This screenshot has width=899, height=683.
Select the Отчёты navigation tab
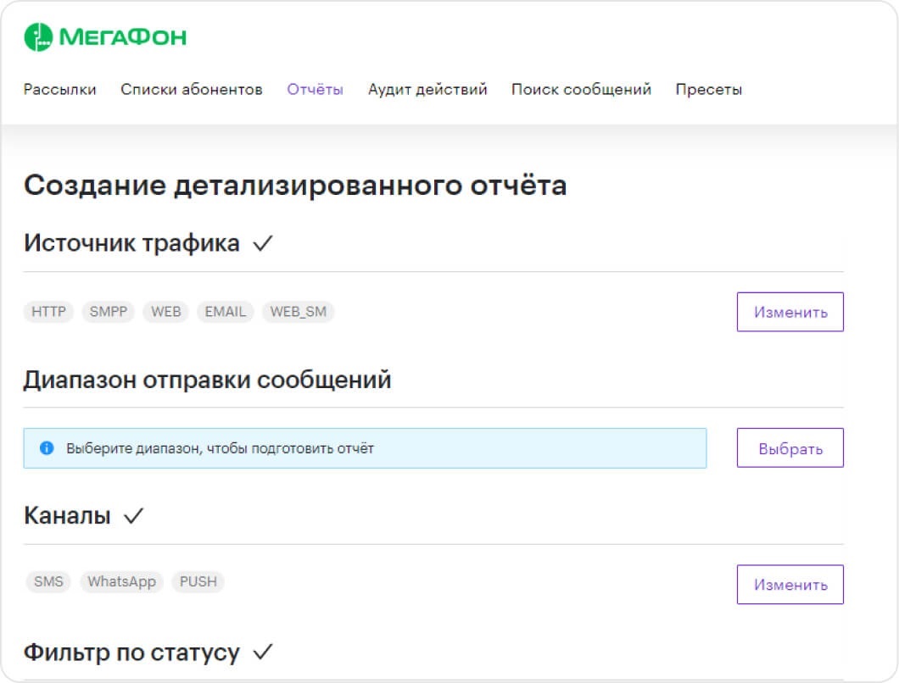[315, 90]
